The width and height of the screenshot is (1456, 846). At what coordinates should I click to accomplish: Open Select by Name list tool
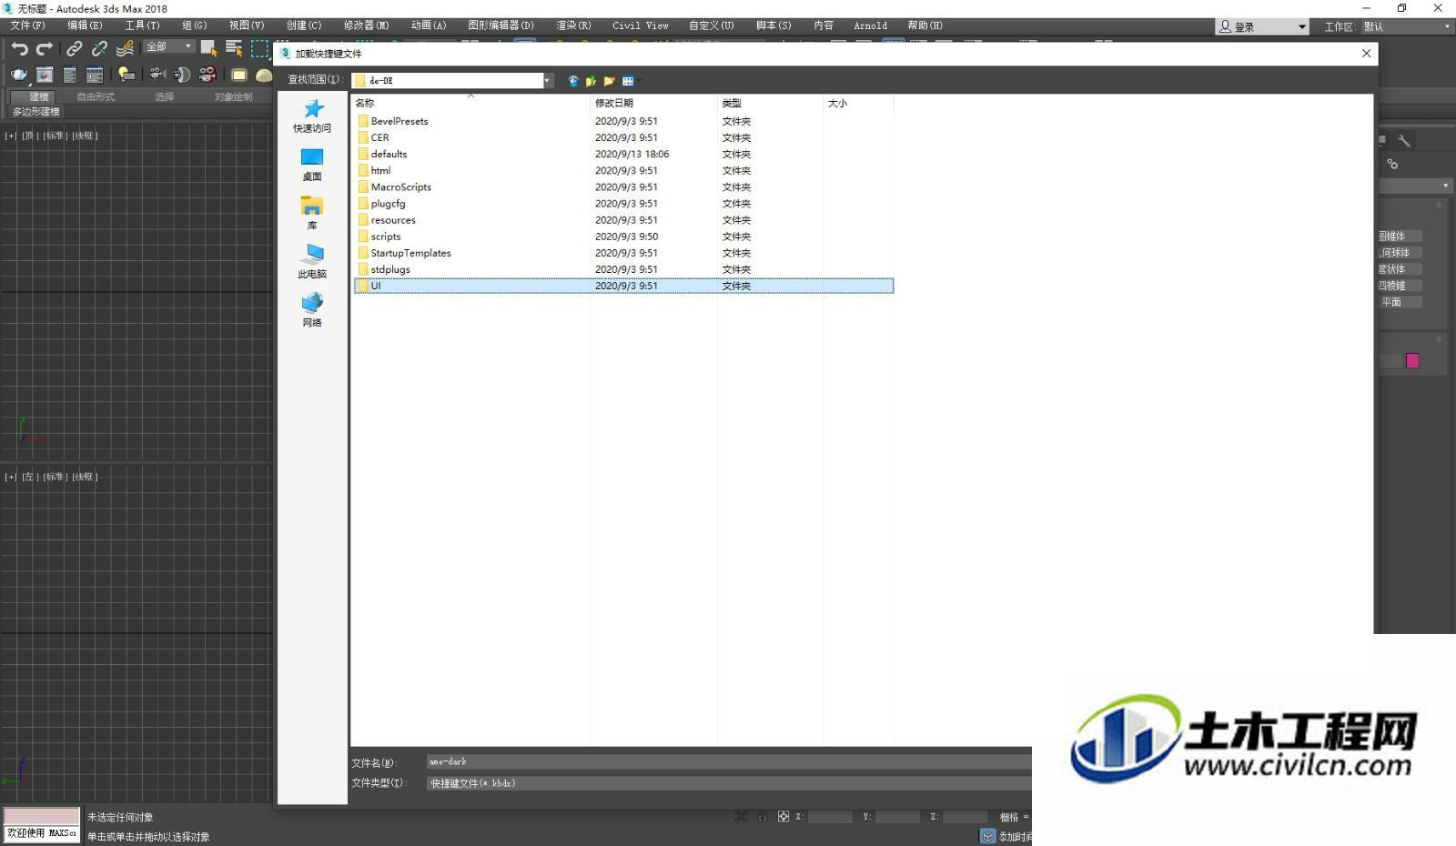point(234,48)
